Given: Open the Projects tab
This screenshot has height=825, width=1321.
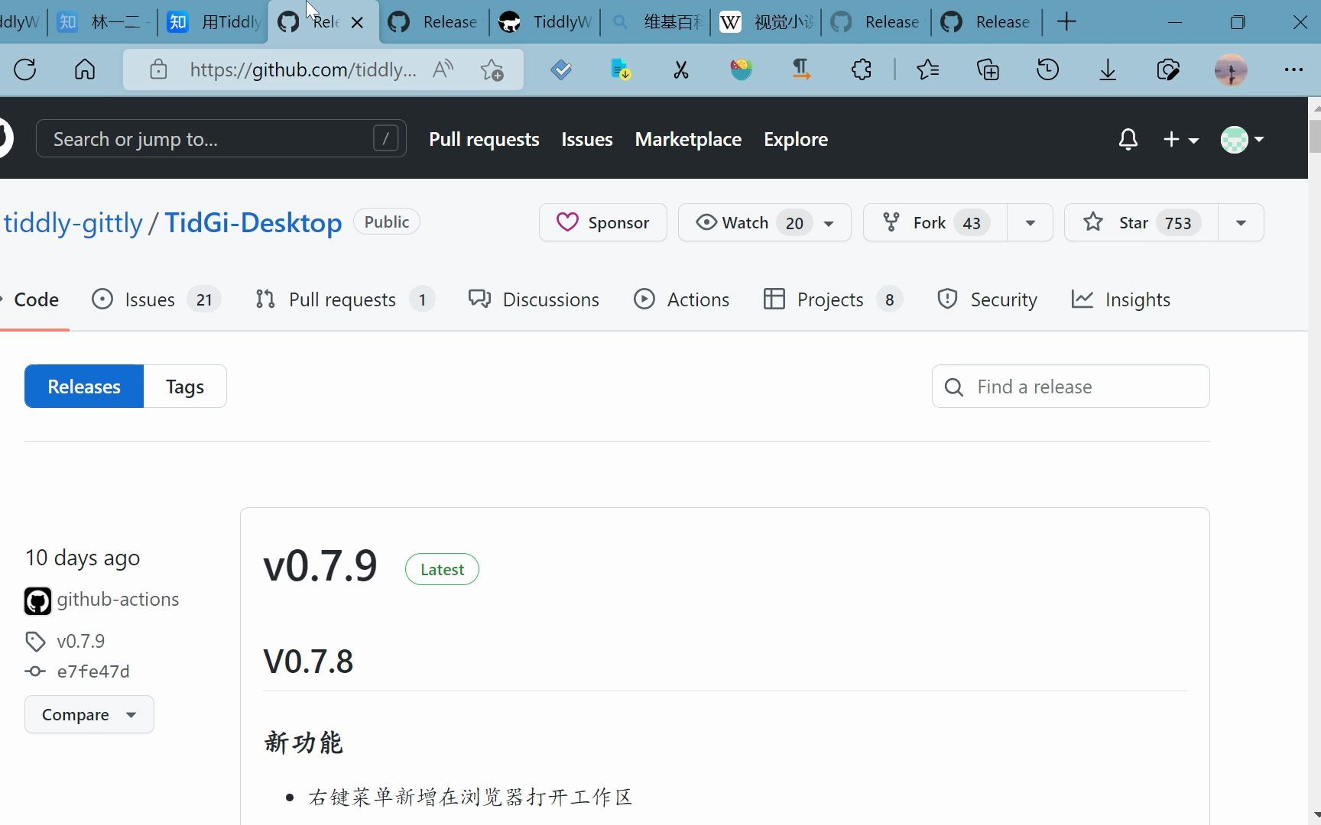Looking at the screenshot, I should click(833, 299).
